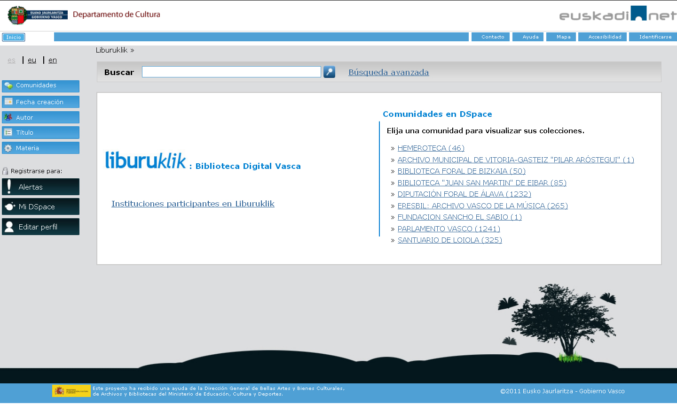Click the Editar perfil user icon
Image resolution: width=677 pixels, height=404 pixels.
point(9,227)
